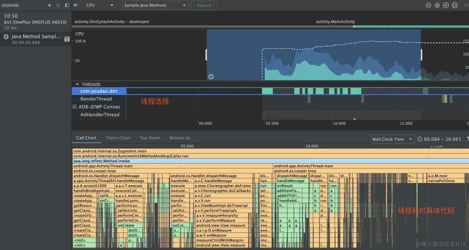Click the Record button

204,5
